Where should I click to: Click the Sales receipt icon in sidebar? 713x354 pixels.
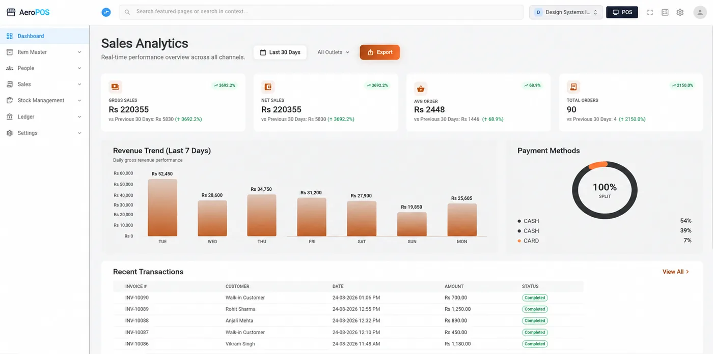click(x=10, y=84)
